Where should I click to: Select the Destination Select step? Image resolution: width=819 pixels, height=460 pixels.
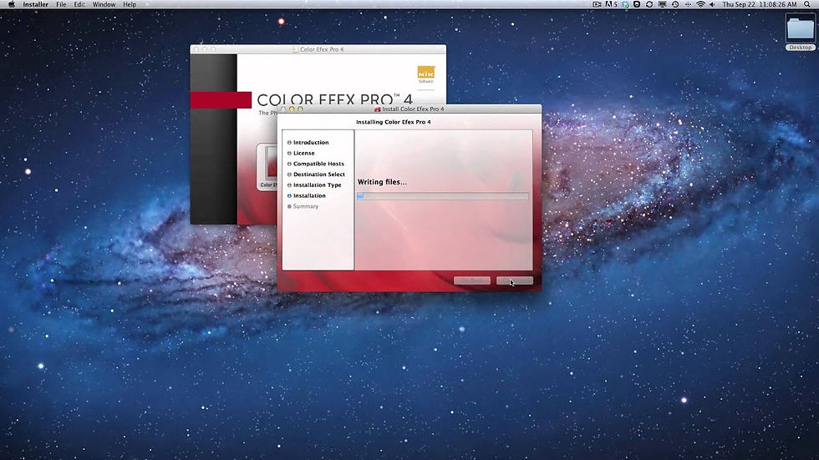pyautogui.click(x=318, y=174)
